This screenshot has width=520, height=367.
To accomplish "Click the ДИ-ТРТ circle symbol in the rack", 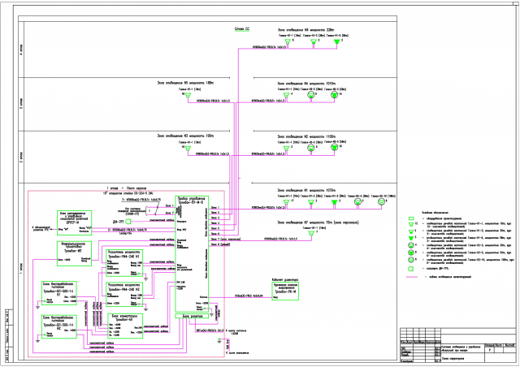I will pos(128,221).
